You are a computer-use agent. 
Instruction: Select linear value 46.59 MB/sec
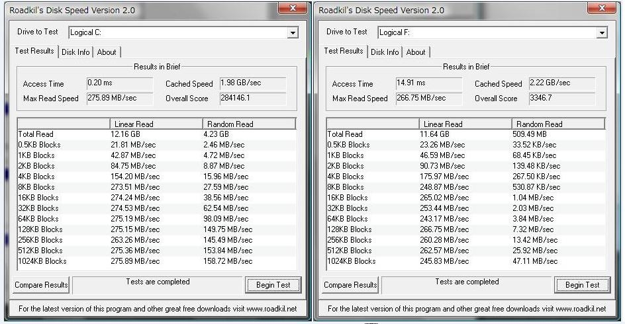[442, 155]
